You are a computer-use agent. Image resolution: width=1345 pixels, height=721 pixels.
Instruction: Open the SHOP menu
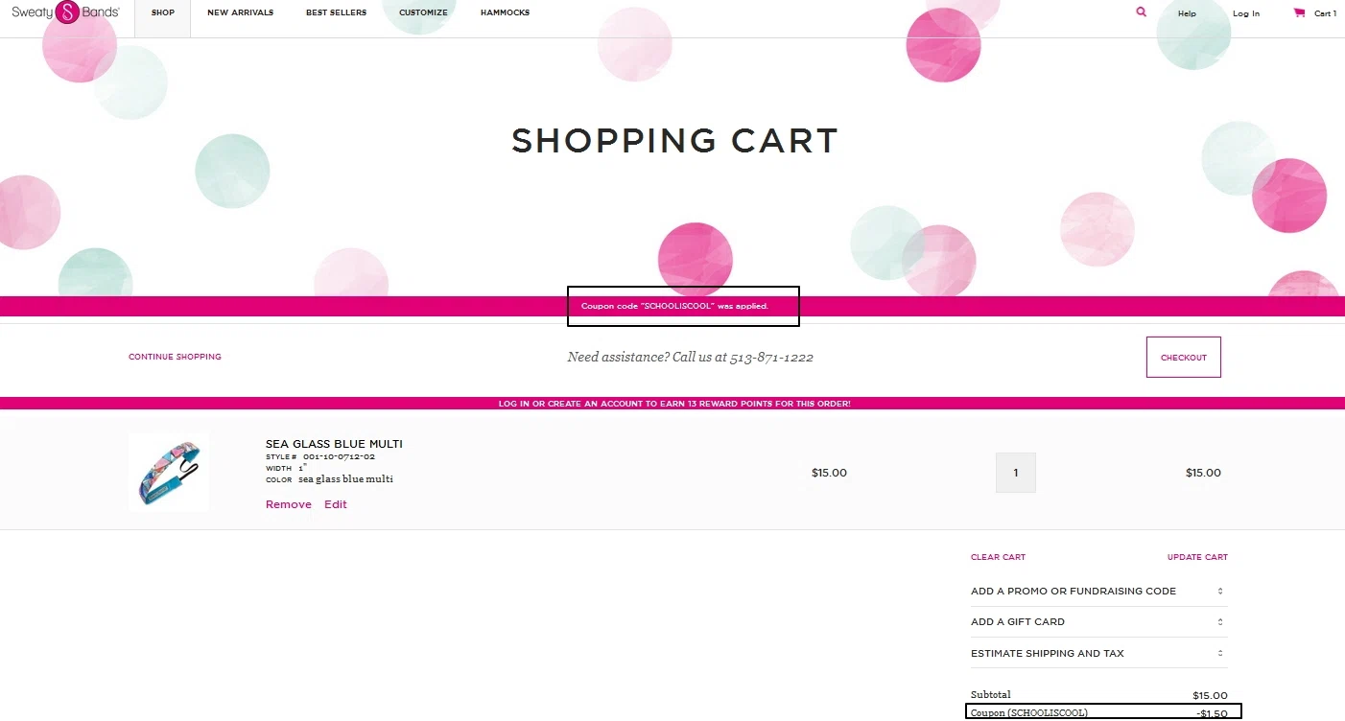point(163,13)
